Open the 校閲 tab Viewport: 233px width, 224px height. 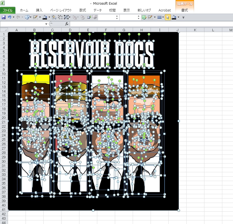(x=112, y=10)
